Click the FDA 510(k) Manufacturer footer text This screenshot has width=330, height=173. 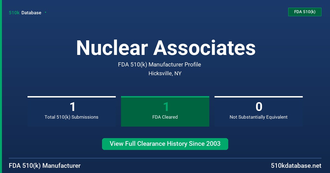(45, 166)
